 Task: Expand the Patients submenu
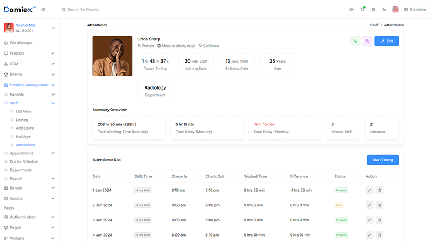29,94
